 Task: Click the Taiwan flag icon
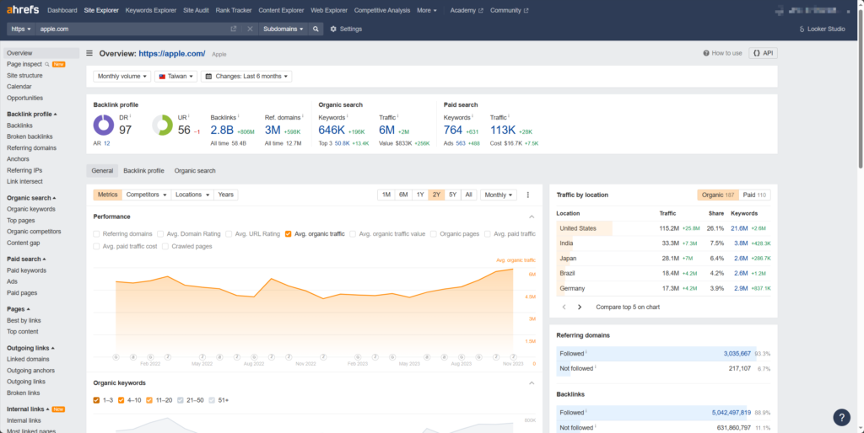163,77
